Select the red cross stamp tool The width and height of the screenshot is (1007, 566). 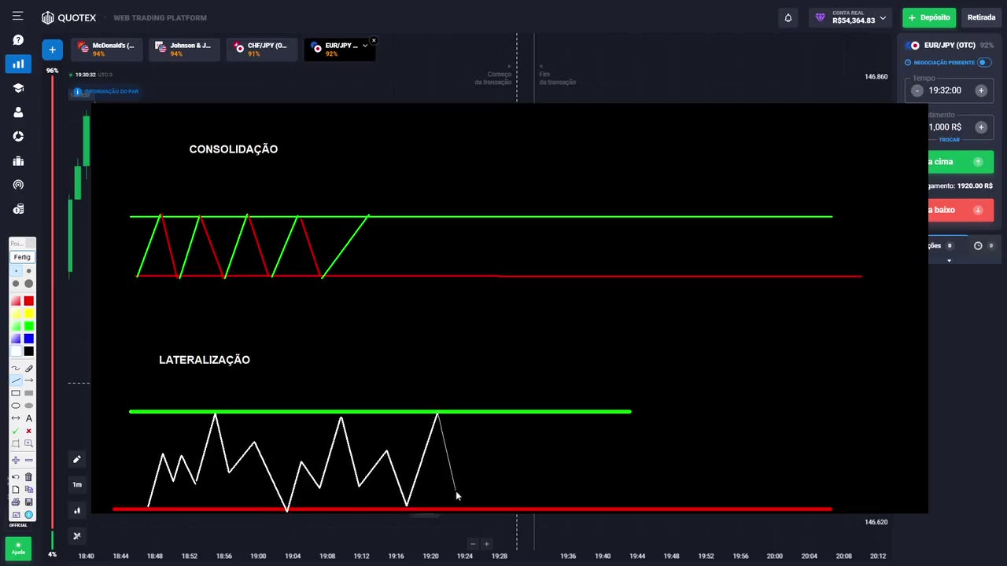(x=29, y=431)
